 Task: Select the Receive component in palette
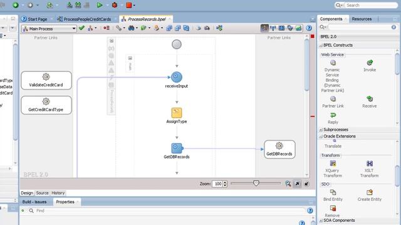[370, 102]
